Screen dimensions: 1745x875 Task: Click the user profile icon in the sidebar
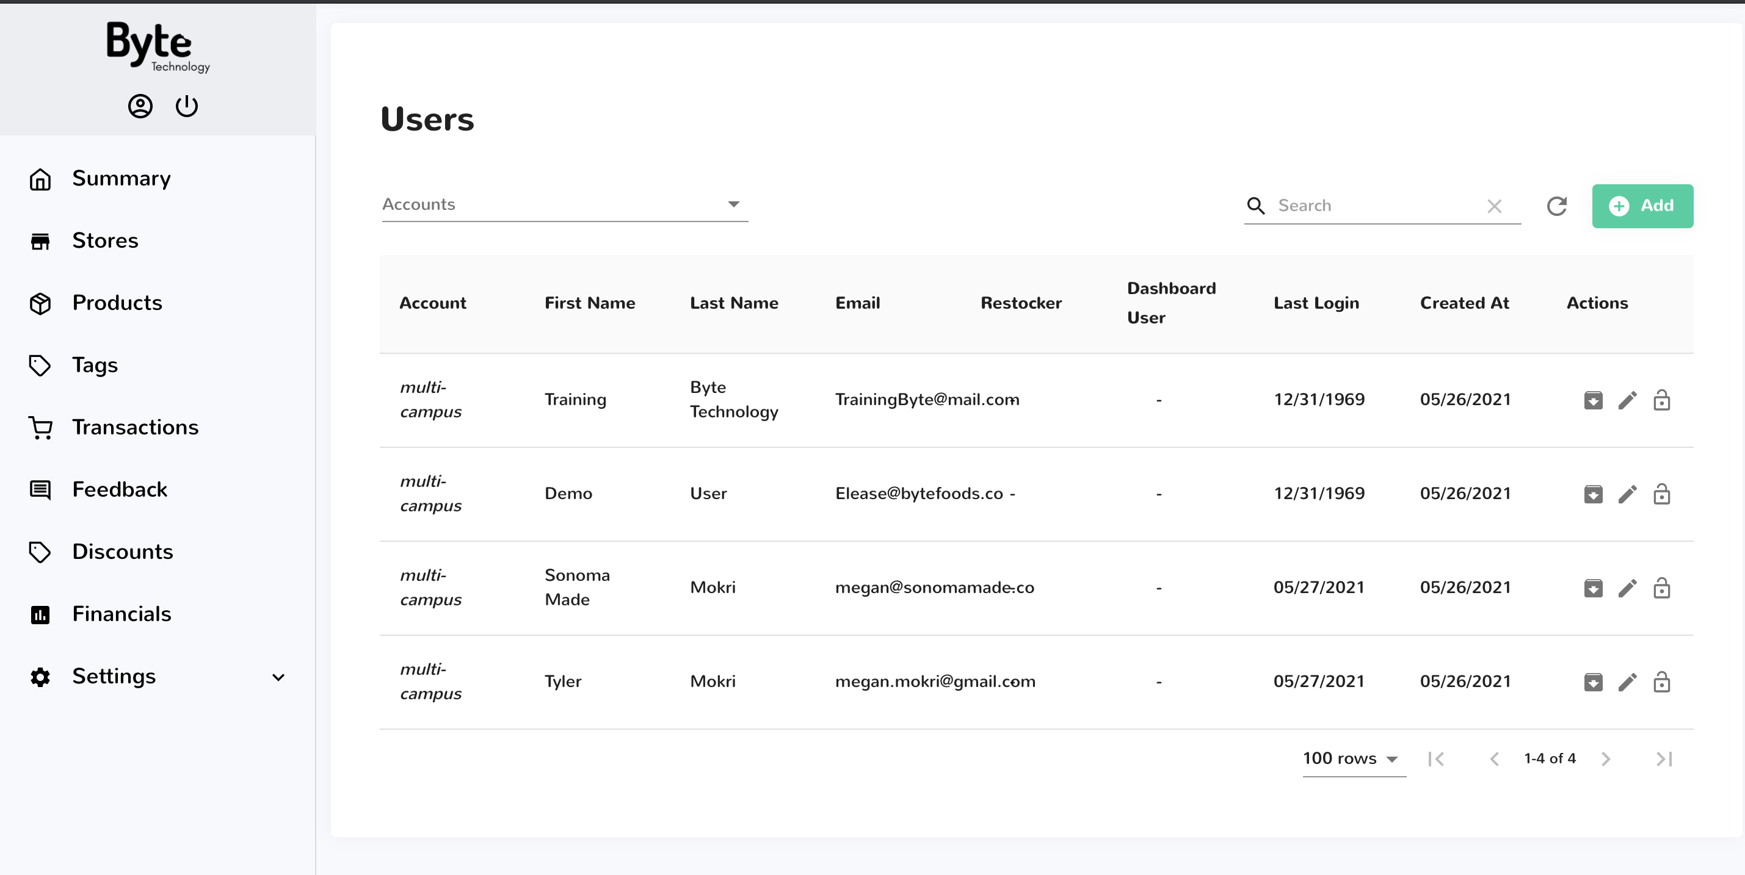point(140,106)
